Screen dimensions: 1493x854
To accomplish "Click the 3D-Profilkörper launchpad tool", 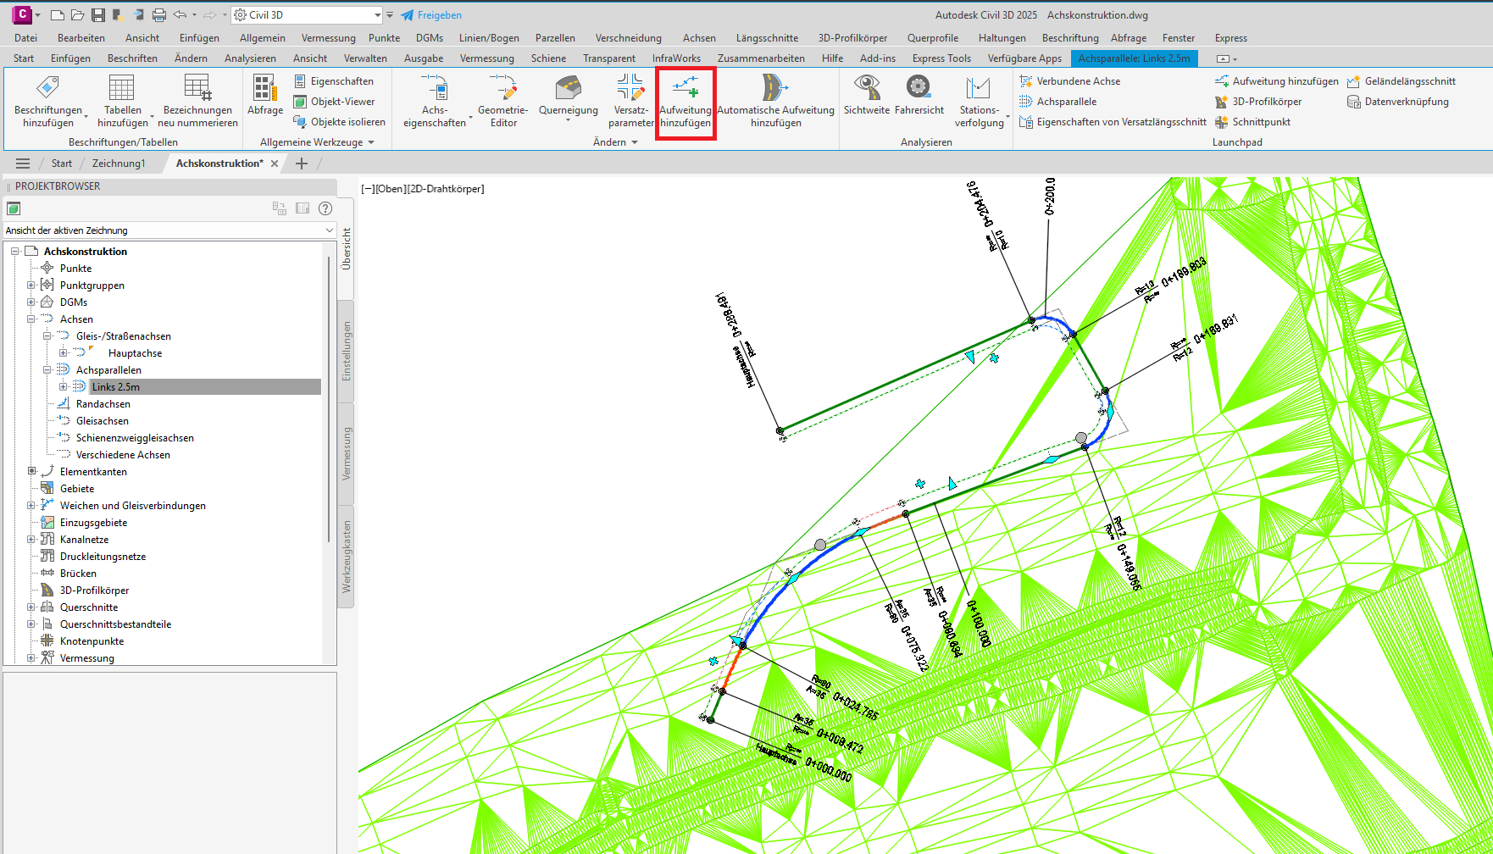I will coord(1258,102).
